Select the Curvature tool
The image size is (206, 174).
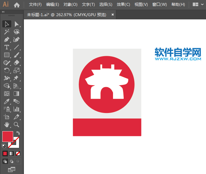16,39
